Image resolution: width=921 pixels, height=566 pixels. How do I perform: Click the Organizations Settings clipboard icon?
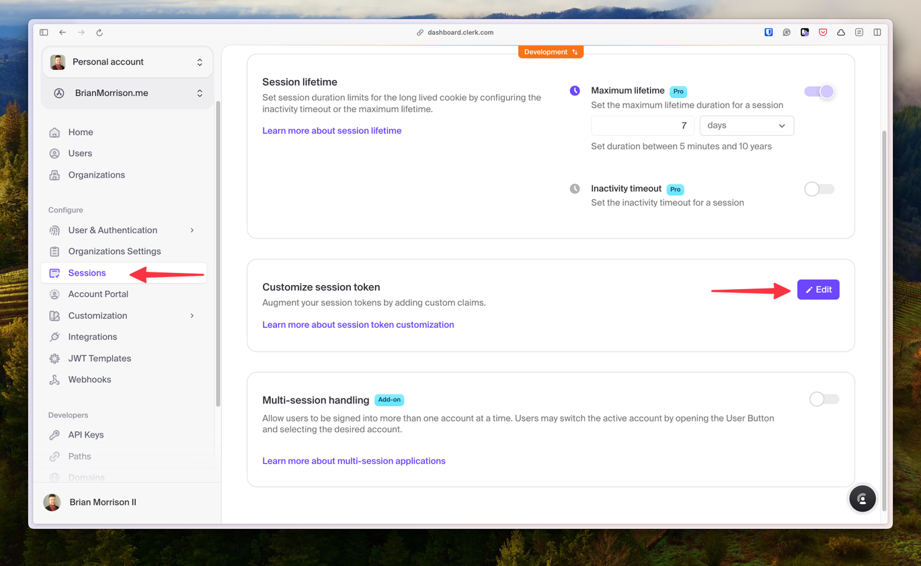pyautogui.click(x=54, y=251)
